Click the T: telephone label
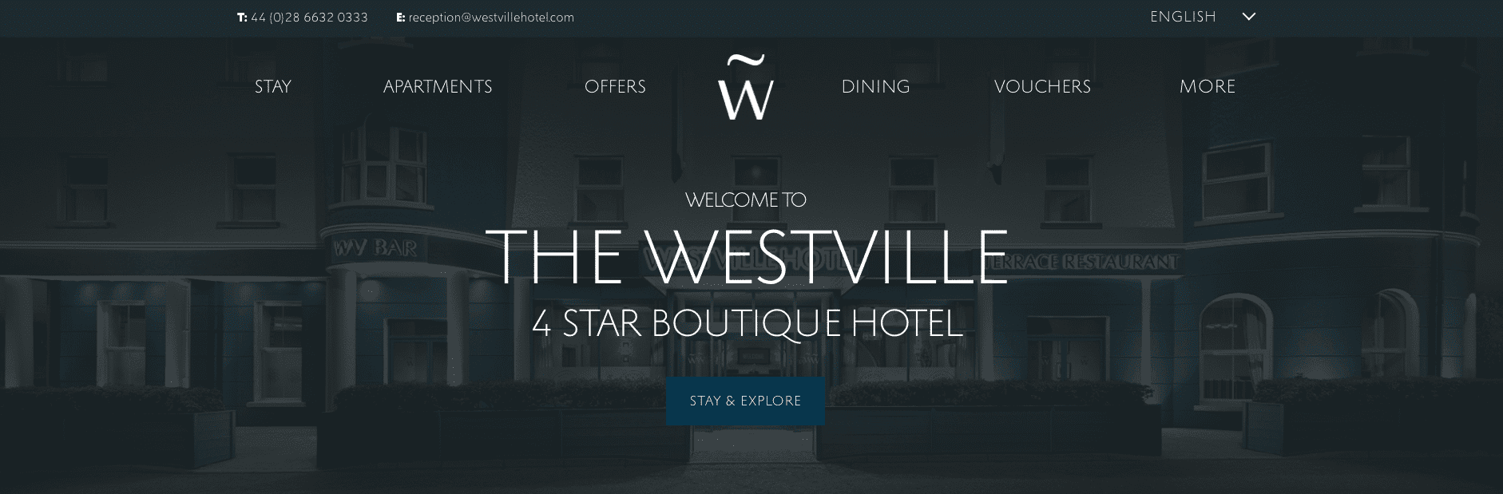 [242, 18]
